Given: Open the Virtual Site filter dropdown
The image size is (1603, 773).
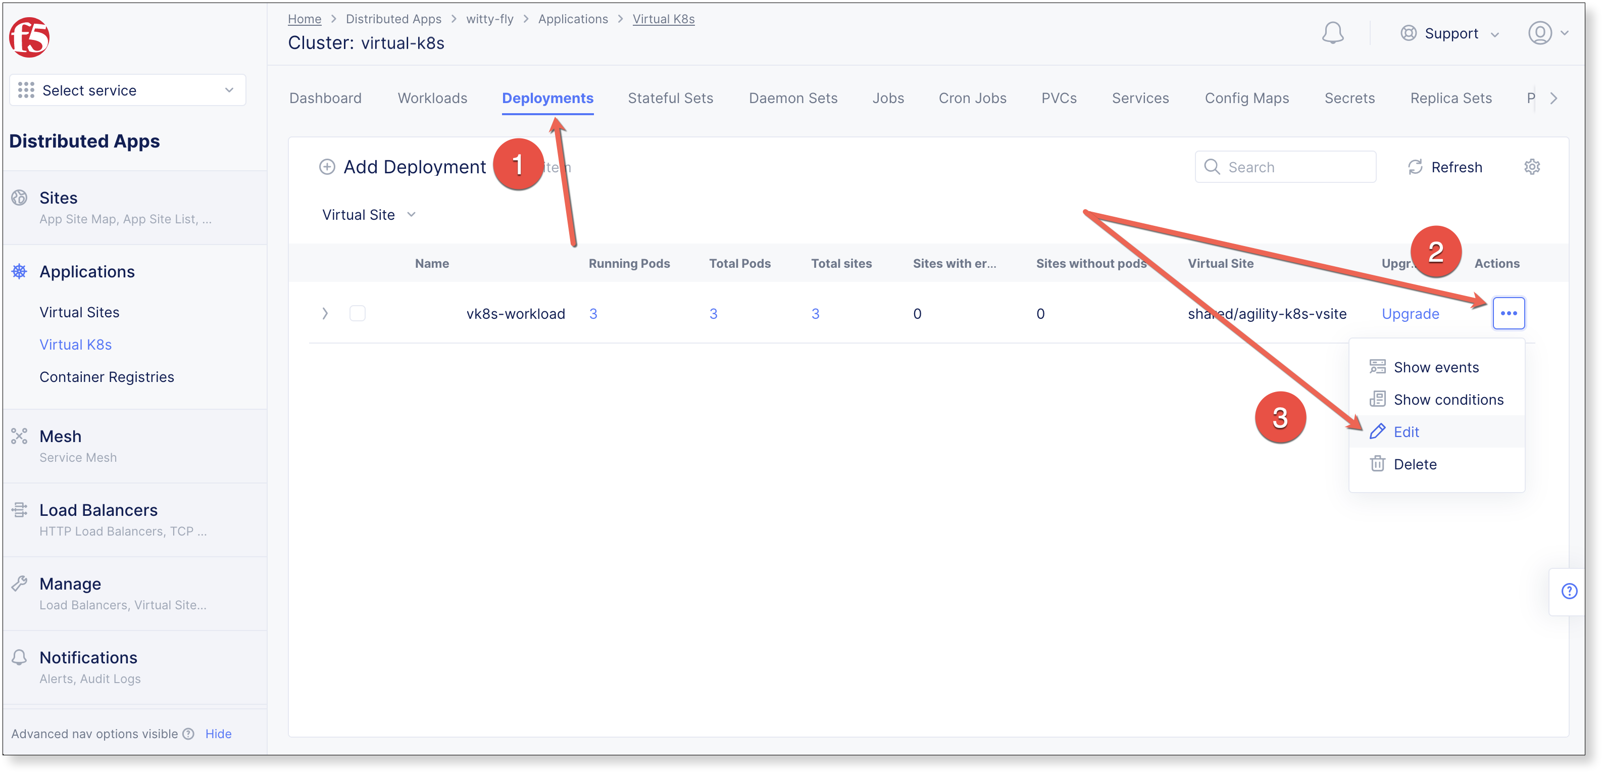Looking at the screenshot, I should coord(368,215).
